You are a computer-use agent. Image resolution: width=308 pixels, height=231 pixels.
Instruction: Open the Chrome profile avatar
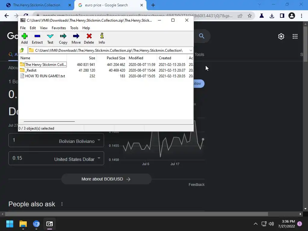292,16
